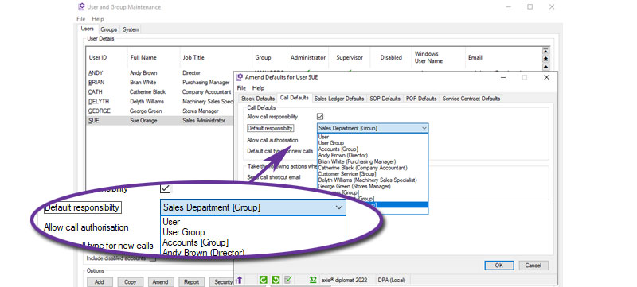Click the User and Group Maintenance title bar icon
This screenshot has width=637, height=287.
point(81,7)
